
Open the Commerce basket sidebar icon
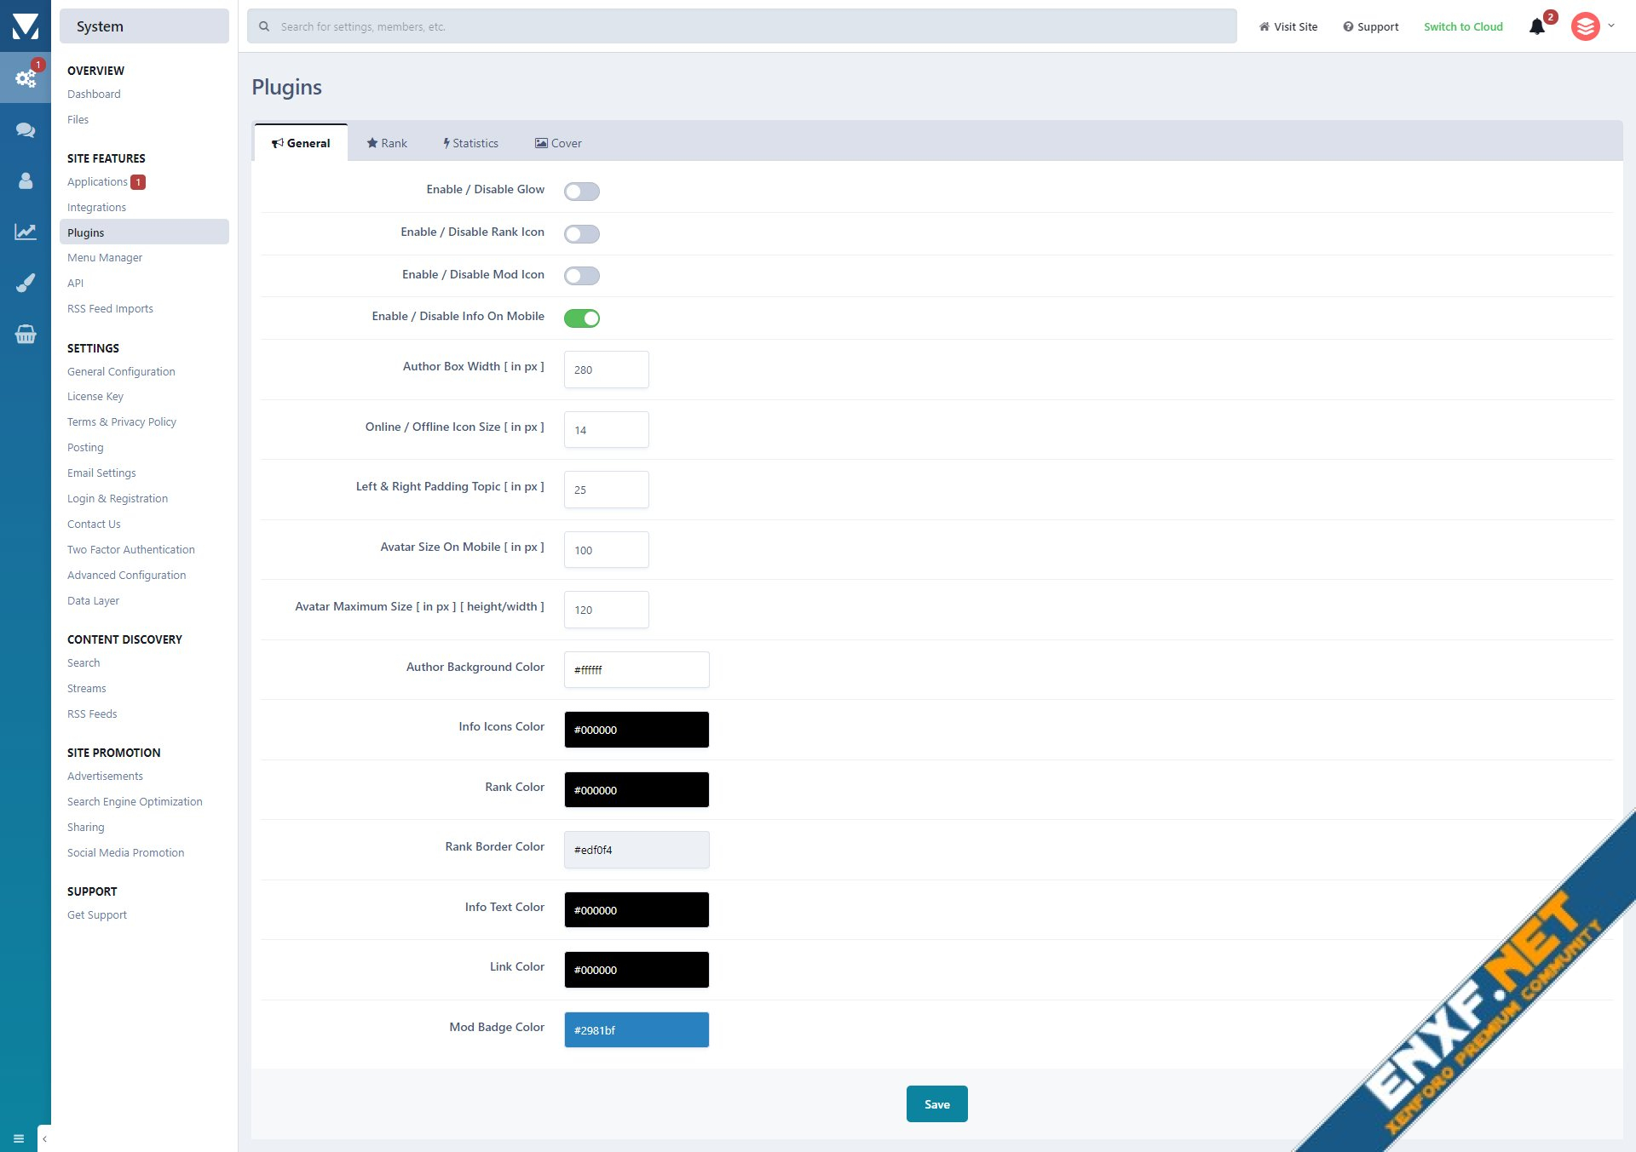pyautogui.click(x=26, y=334)
